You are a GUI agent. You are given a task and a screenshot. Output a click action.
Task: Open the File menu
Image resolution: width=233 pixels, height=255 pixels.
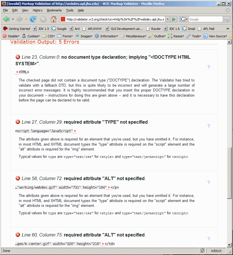pos(5,10)
